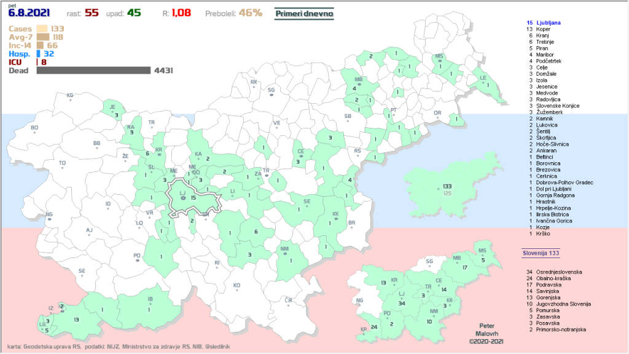Select the Krško KK marker on main map
The height and width of the screenshot is (354, 629).
click(335, 219)
